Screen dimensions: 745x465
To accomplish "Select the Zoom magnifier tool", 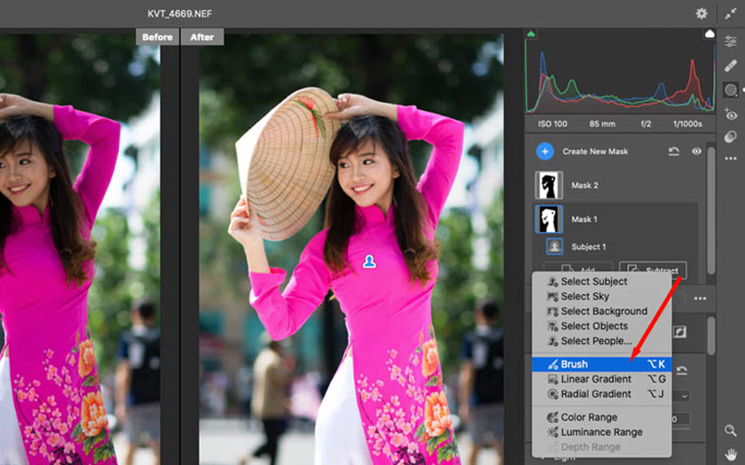I will pyautogui.click(x=731, y=430).
